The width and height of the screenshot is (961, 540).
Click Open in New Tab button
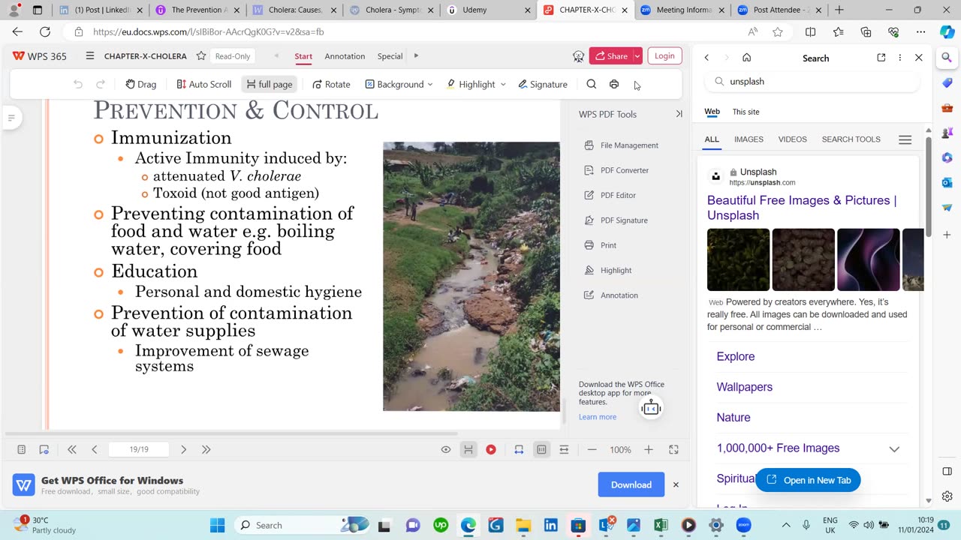(x=808, y=480)
